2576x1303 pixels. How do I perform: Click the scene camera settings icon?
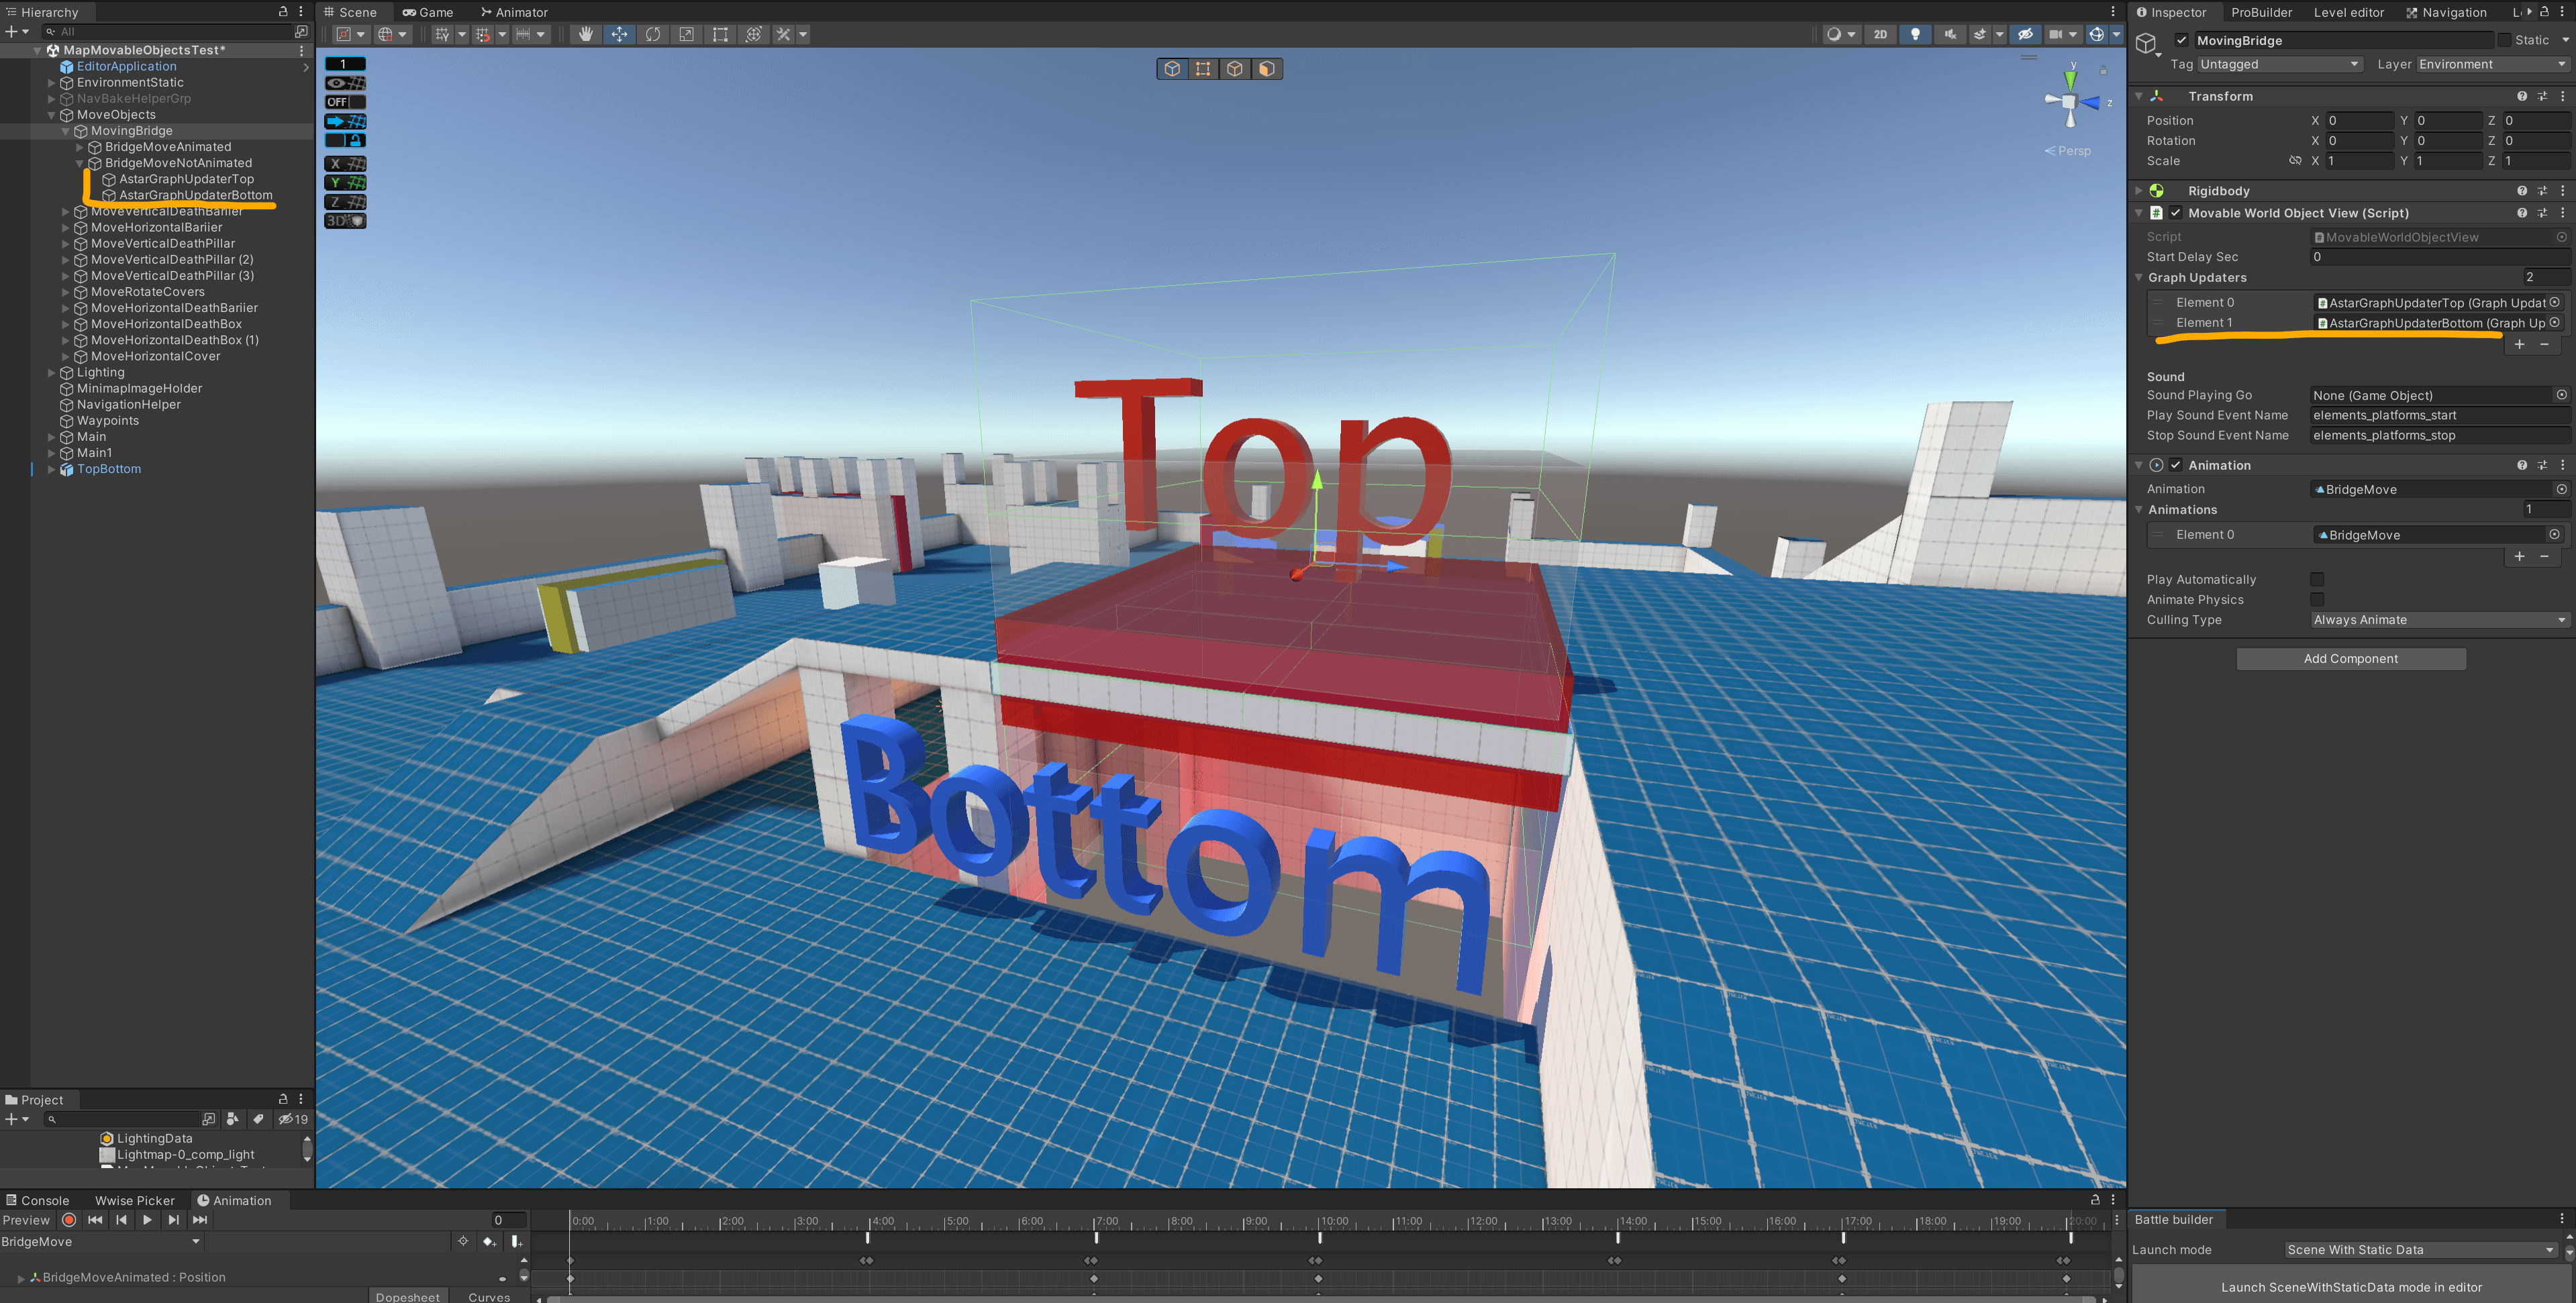pos(2056,34)
